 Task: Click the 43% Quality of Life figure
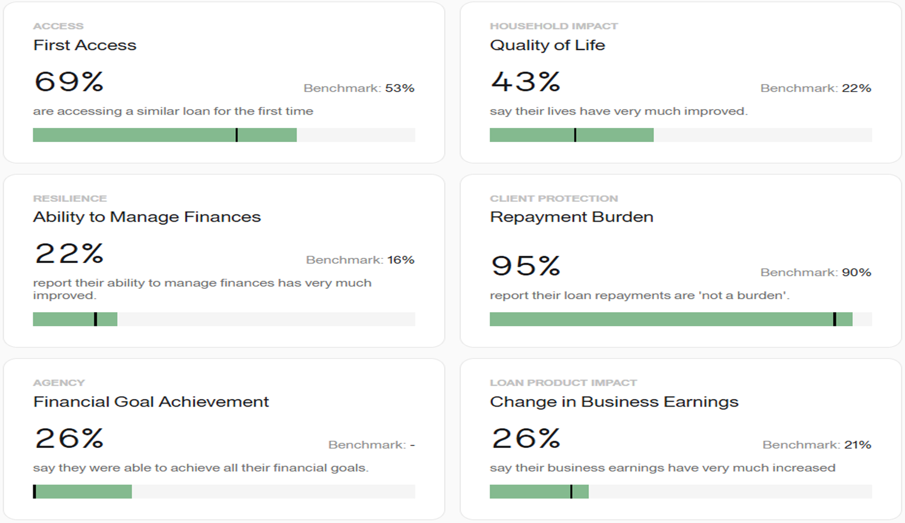click(x=525, y=82)
